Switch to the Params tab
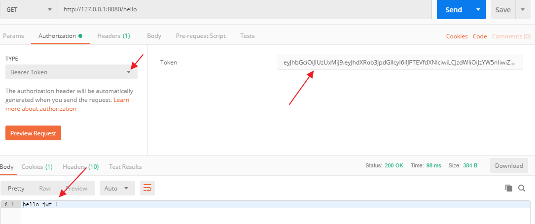Viewport: 535px width, 224px height. click(x=14, y=36)
